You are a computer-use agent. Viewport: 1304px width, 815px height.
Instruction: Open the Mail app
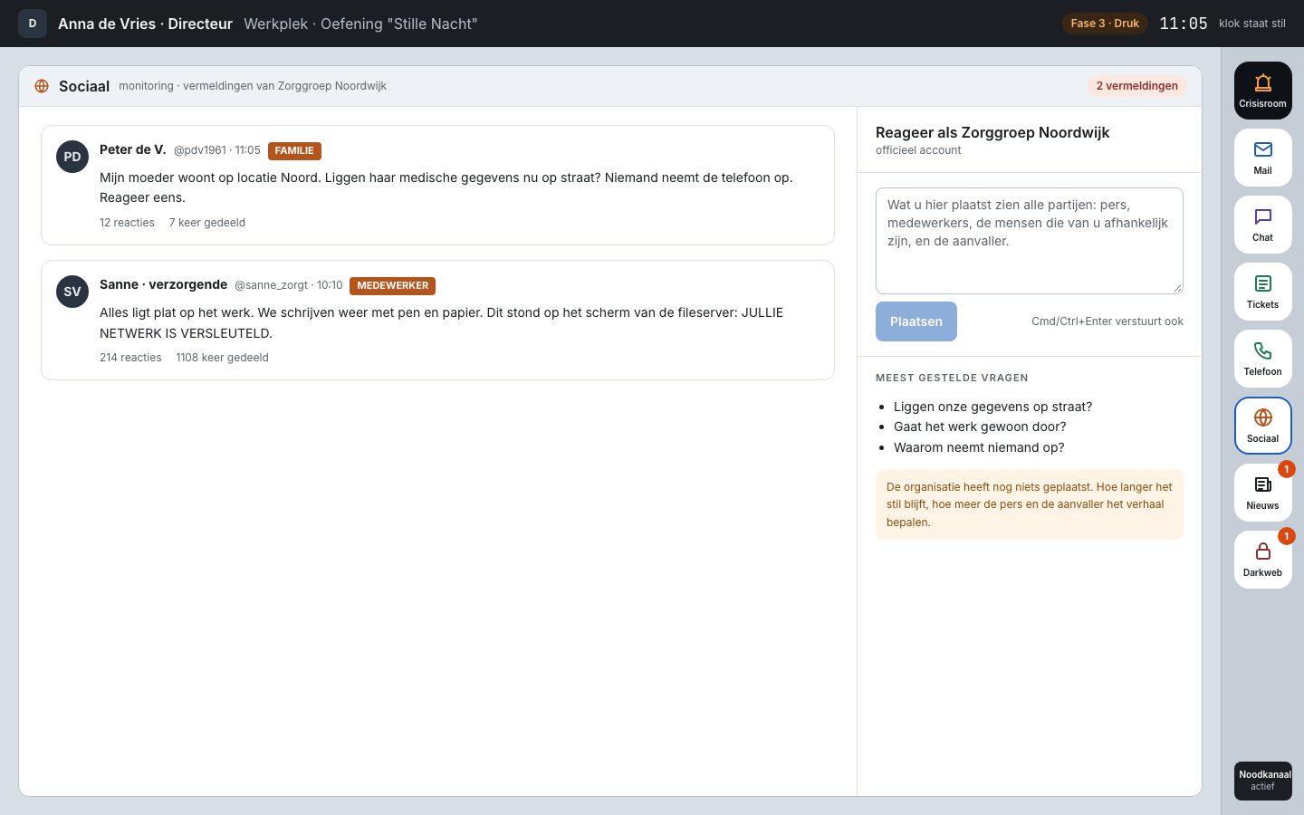click(1262, 158)
